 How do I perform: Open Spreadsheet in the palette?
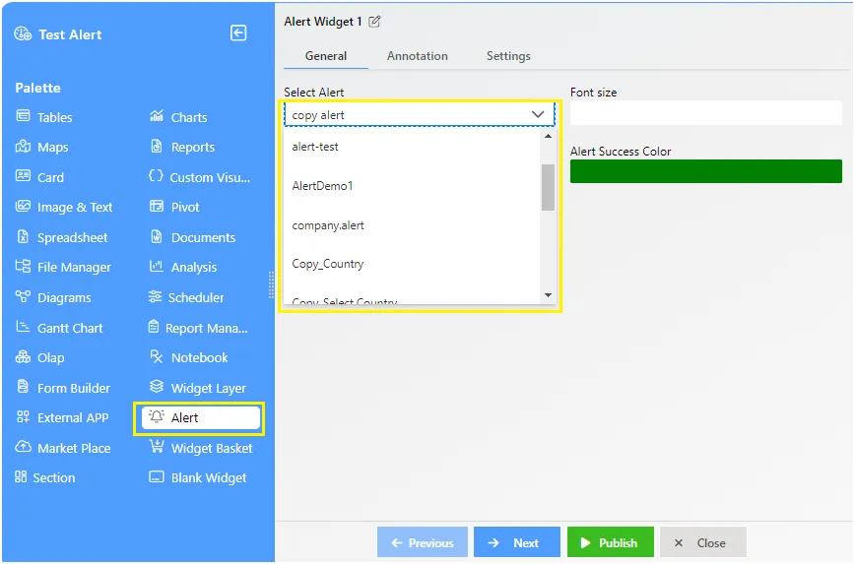[62, 237]
